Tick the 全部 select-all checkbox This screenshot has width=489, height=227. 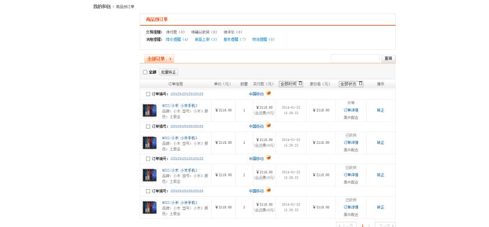click(x=145, y=72)
